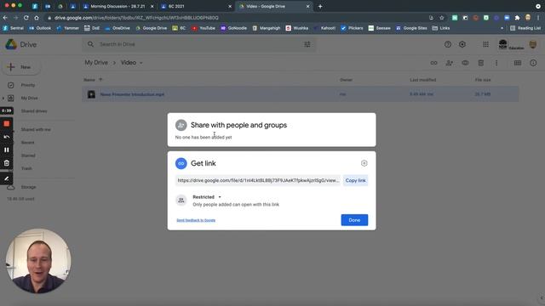Screen dimensions: 545x306
Task: Click the preview eye toolbar icon
Action: coord(465,63)
